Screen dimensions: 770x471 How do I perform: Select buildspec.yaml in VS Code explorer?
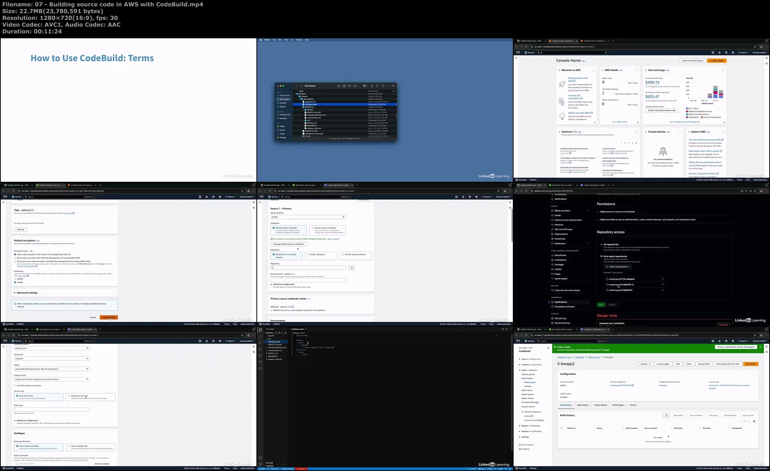pos(276,342)
